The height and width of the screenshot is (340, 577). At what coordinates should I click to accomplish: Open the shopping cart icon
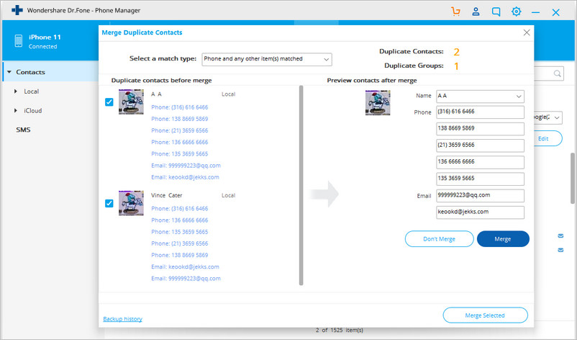coord(455,12)
